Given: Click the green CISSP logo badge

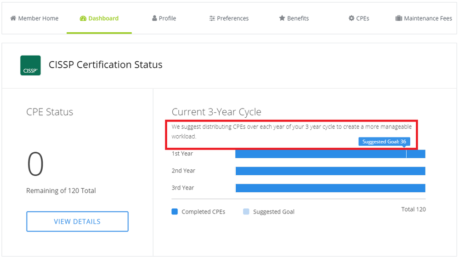Looking at the screenshot, I should click(x=30, y=65).
